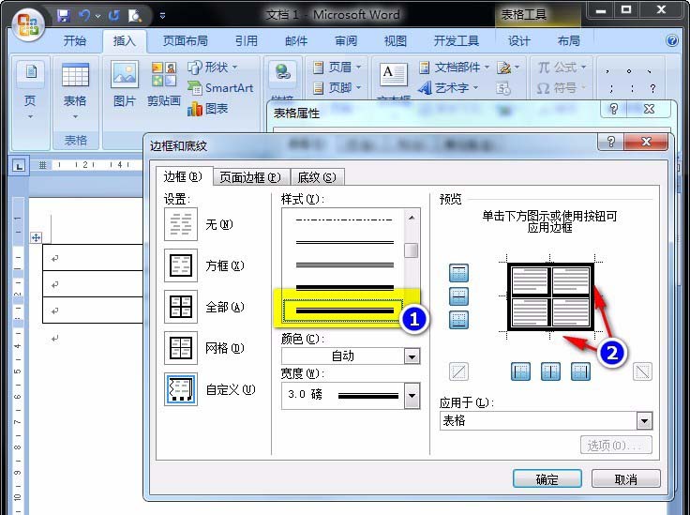Choose the 方框 (Box) border setting

[180, 266]
